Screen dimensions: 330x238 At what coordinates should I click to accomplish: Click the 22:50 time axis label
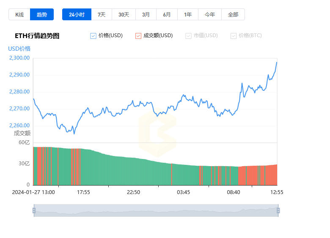click(133, 192)
